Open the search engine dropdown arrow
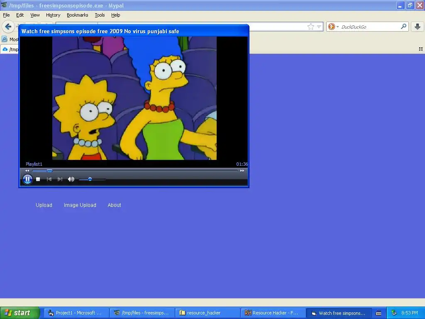This screenshot has width=425, height=319. tap(337, 27)
